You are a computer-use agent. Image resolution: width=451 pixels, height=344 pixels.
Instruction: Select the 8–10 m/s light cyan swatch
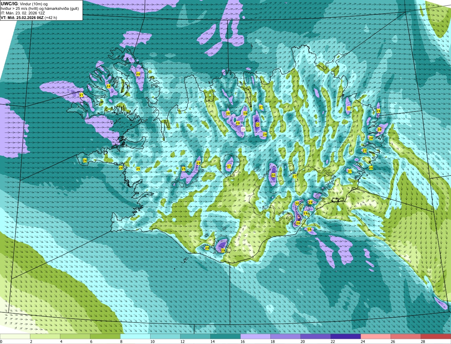(x=135, y=336)
